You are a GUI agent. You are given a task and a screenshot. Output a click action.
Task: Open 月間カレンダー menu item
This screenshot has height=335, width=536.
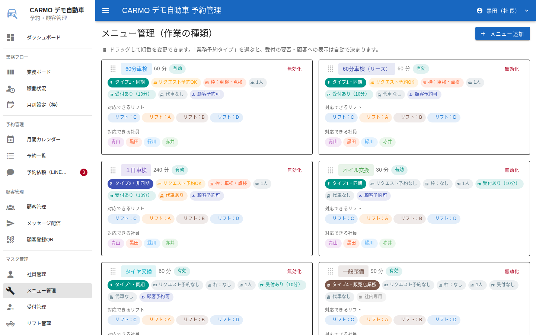tap(47, 140)
